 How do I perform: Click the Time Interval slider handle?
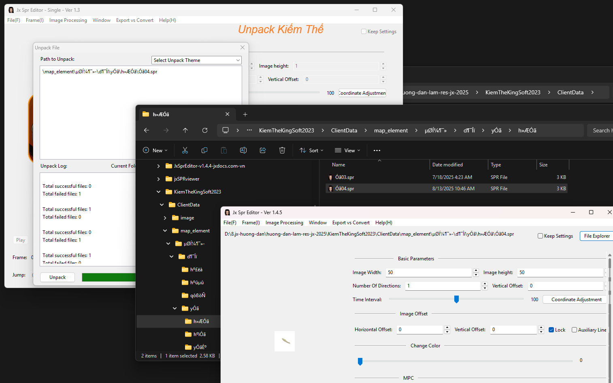[x=456, y=299]
